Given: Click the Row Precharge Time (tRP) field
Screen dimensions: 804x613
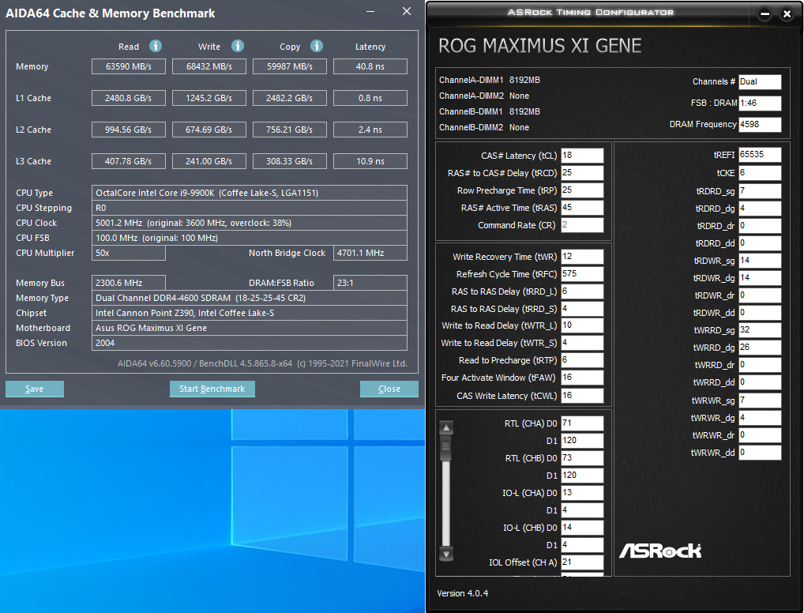Looking at the screenshot, I should tap(582, 190).
